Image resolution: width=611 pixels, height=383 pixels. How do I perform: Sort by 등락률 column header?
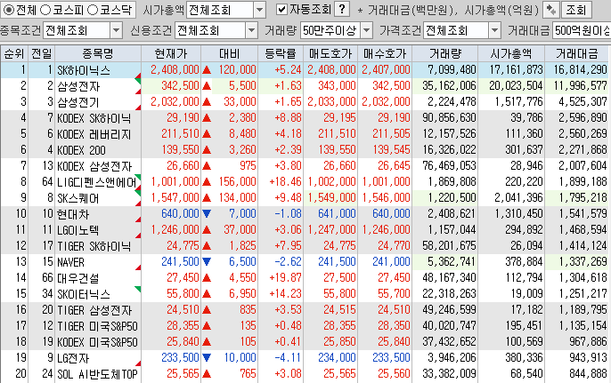tap(281, 53)
